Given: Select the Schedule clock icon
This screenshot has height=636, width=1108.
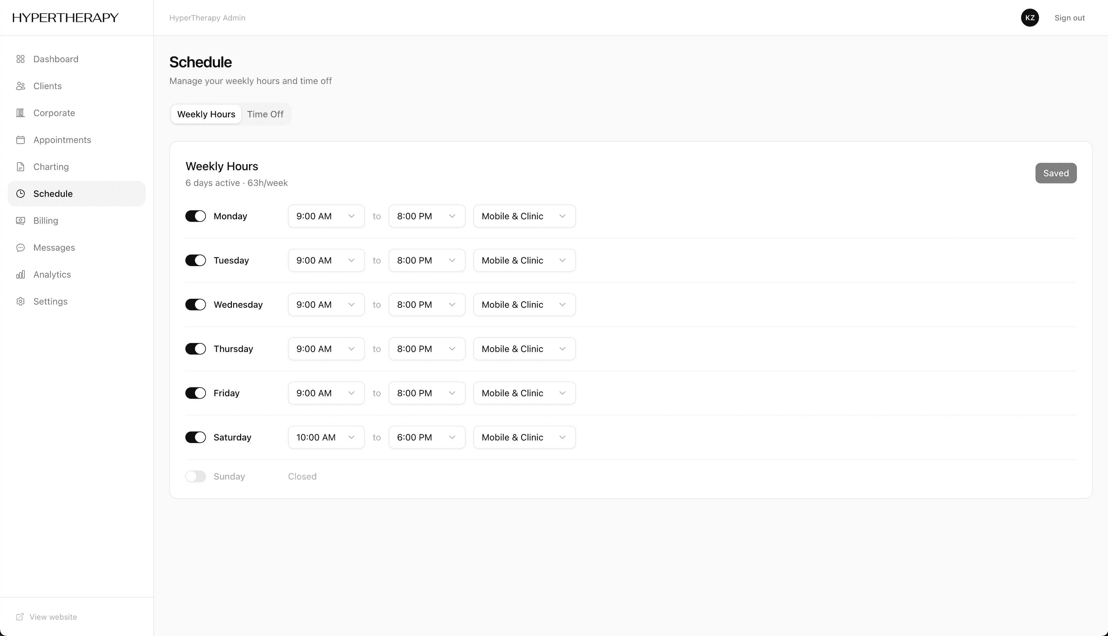Looking at the screenshot, I should coord(21,194).
